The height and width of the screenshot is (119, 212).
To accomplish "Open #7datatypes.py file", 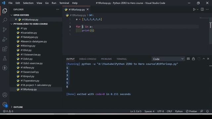I will 36,37.
